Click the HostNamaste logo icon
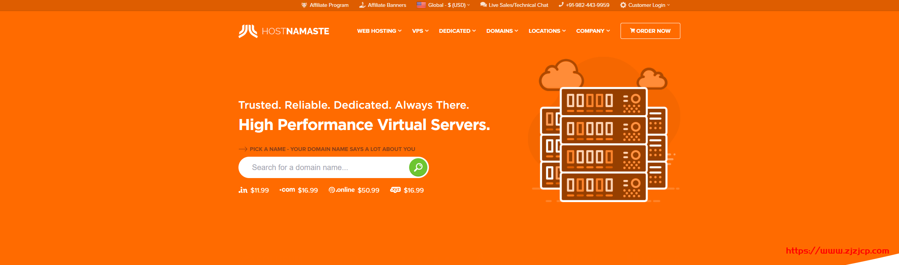899x265 pixels. (x=248, y=31)
